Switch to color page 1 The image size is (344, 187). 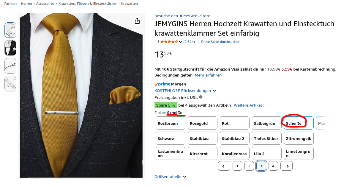(x=237, y=166)
